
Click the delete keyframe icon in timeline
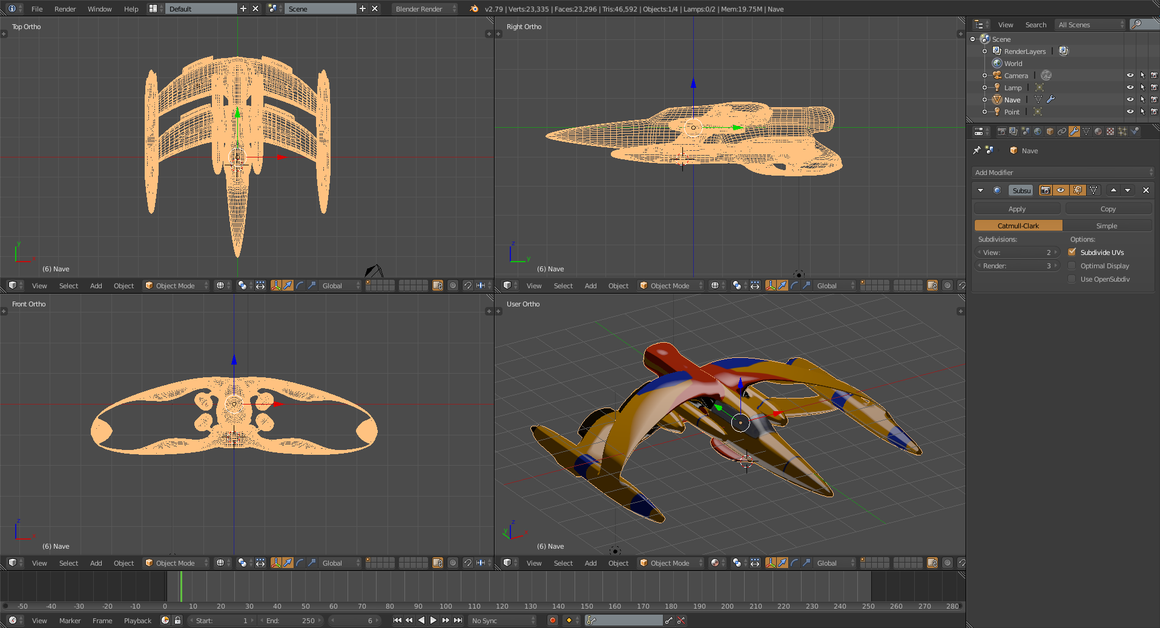[x=681, y=620]
